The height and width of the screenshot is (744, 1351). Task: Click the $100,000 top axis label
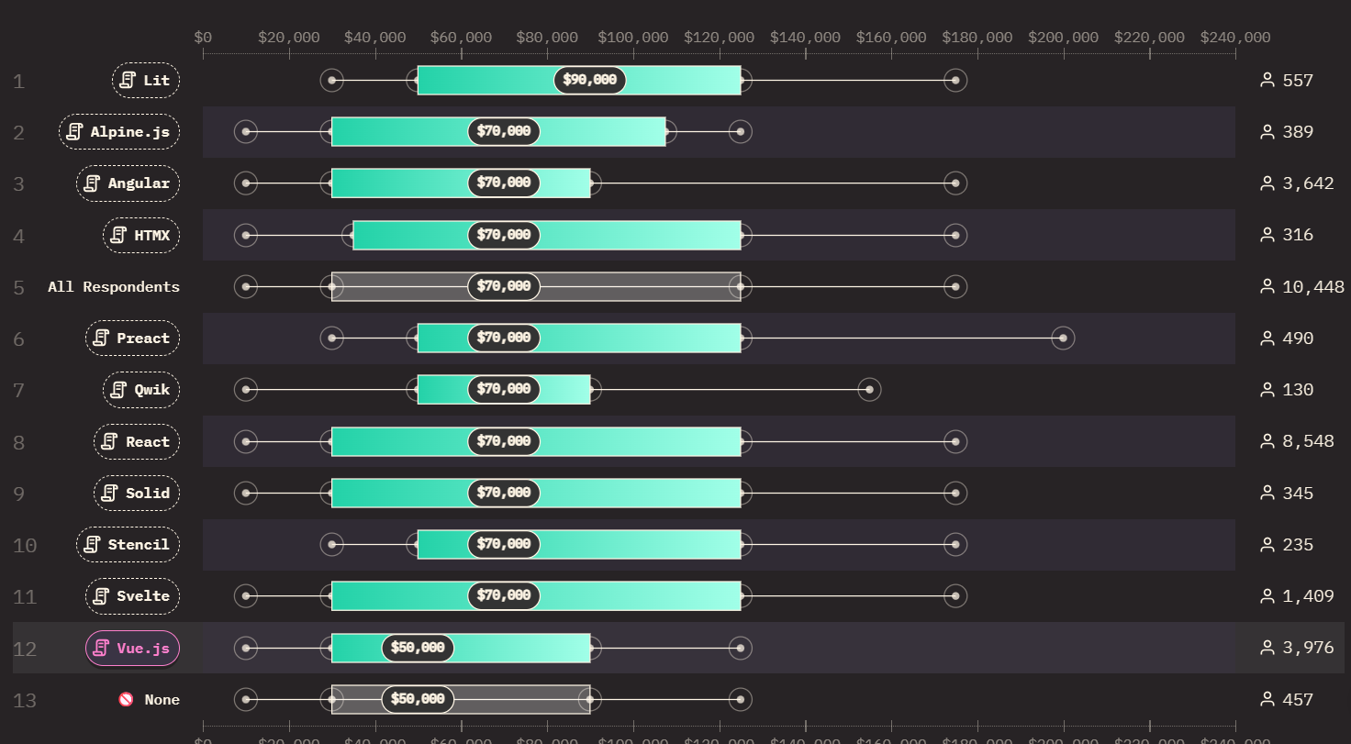pos(633,37)
